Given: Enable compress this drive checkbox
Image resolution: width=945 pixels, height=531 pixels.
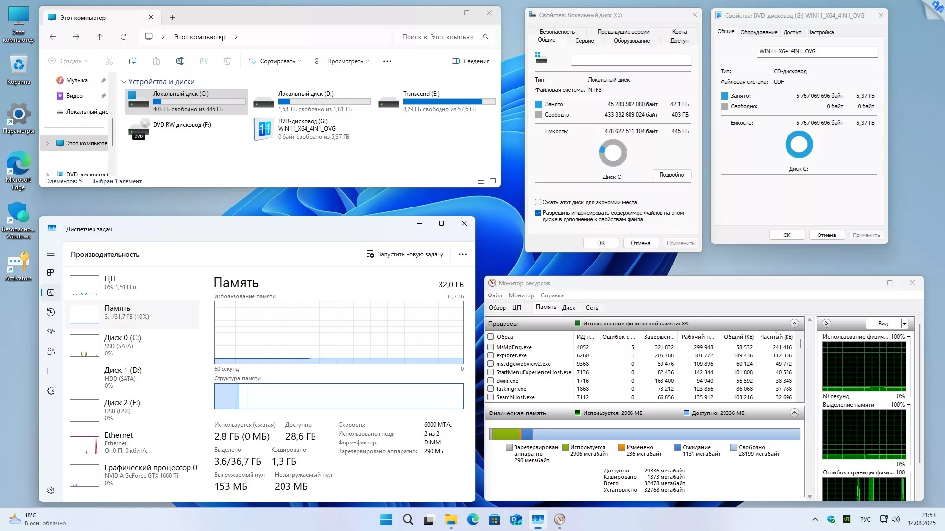Looking at the screenshot, I should tap(538, 202).
